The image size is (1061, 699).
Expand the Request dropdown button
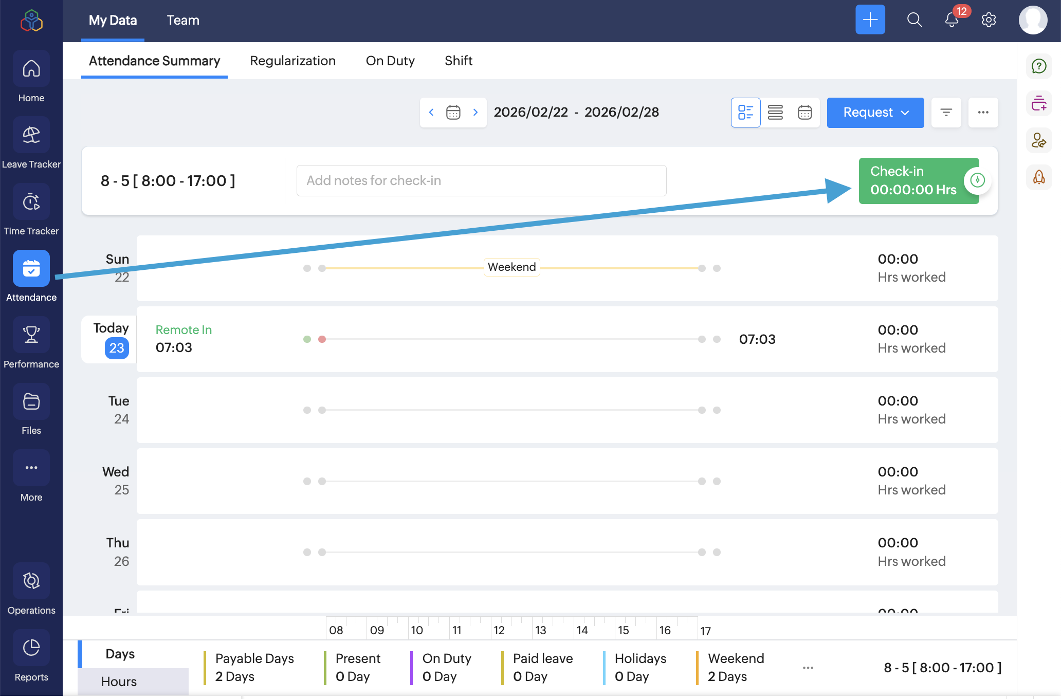pyautogui.click(x=875, y=113)
